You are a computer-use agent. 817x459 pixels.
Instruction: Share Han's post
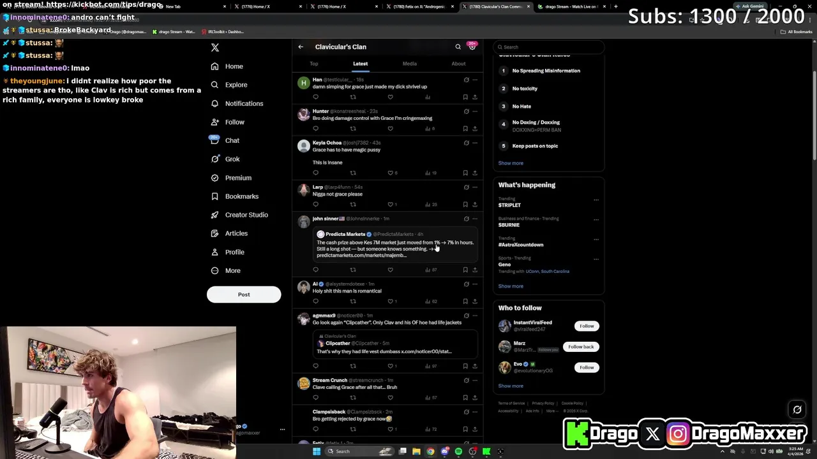[475, 97]
